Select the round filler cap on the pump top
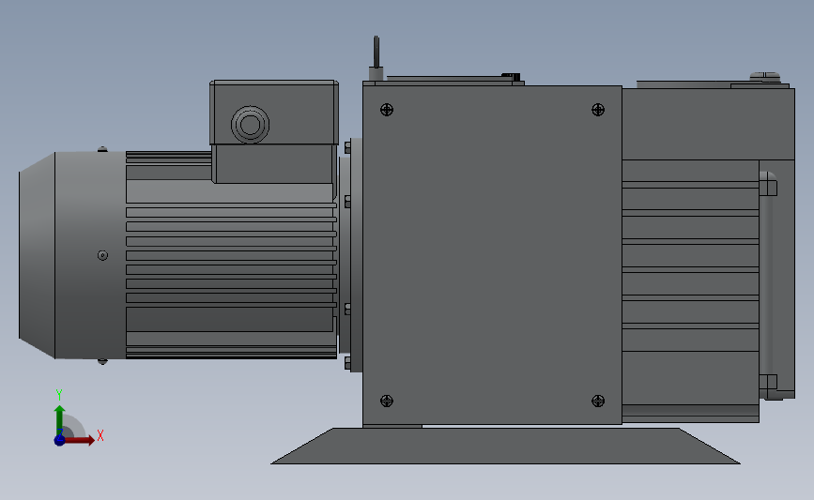 coord(764,77)
